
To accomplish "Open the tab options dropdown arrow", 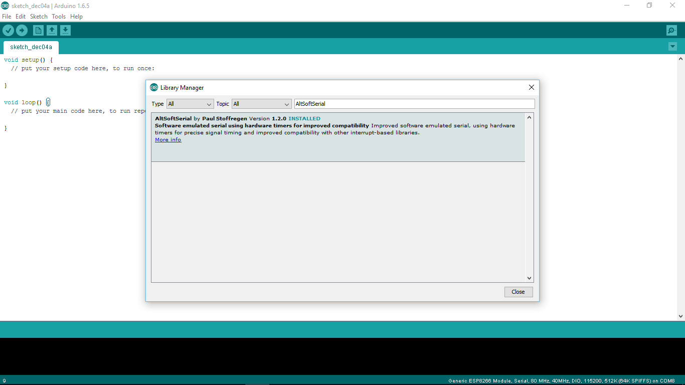I will [x=672, y=47].
